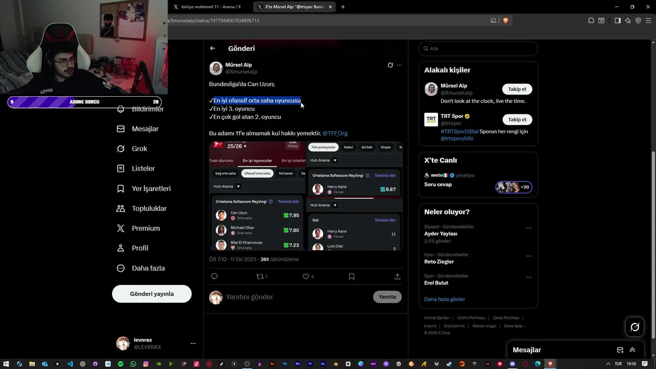Expand the Mesajlar drawer chevrons
656x369 pixels.
632,350
